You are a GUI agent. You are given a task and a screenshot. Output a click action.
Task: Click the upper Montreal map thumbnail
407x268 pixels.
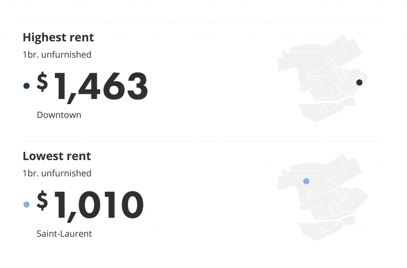(x=323, y=78)
